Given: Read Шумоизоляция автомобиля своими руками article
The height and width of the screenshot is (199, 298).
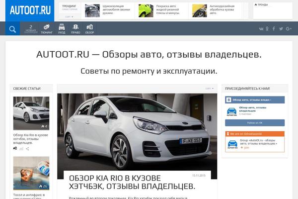Looking at the screenshot, I should [x=116, y=9].
